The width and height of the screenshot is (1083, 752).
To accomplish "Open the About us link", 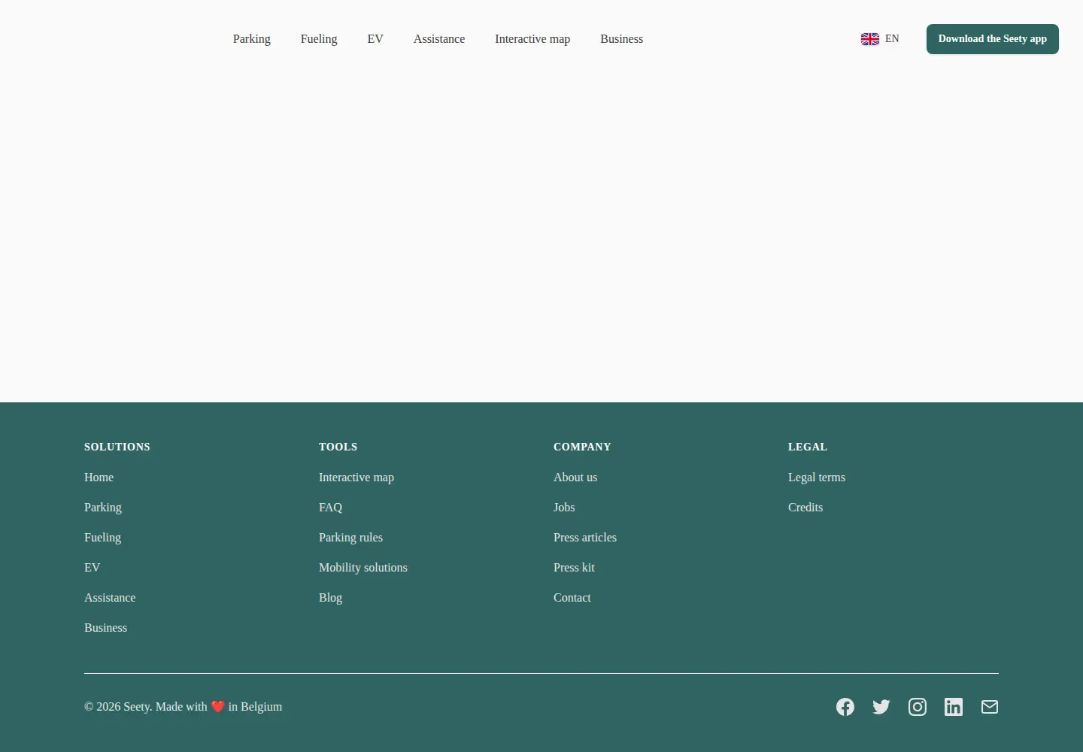I will coord(575,478).
